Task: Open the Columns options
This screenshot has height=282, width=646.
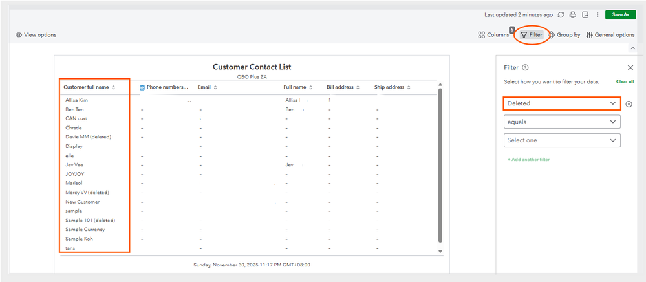Action: 493,35
